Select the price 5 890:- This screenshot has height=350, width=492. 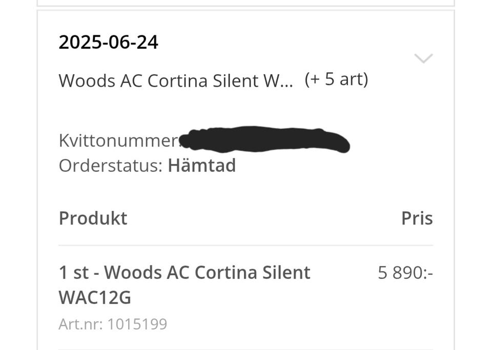click(x=405, y=273)
